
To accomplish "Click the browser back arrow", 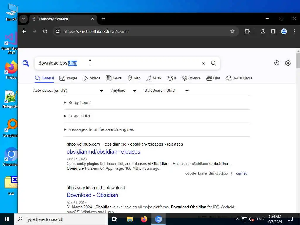I will coord(24,31).
